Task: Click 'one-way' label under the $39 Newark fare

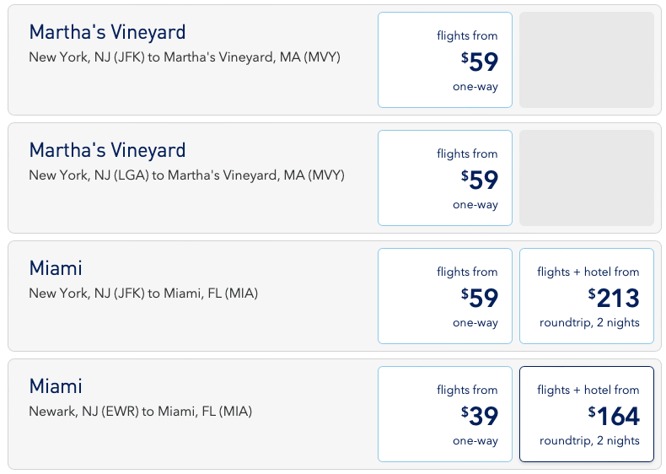Action: click(475, 440)
